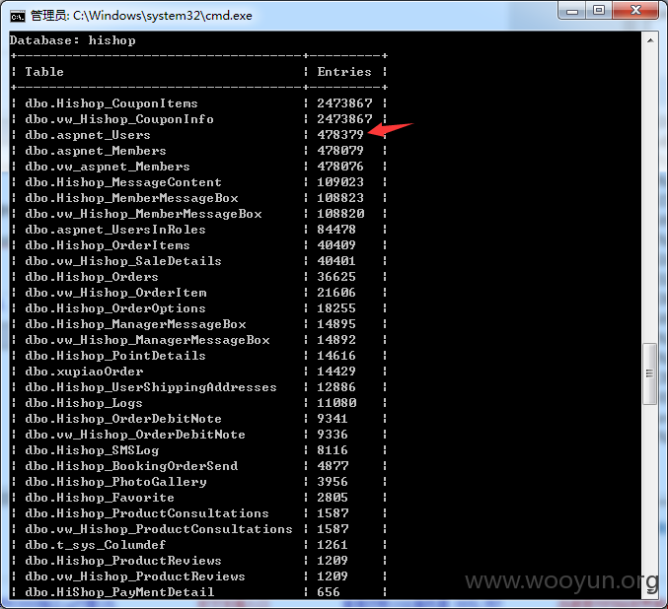
Task: Click the 8116 entries value
Action: tap(333, 450)
